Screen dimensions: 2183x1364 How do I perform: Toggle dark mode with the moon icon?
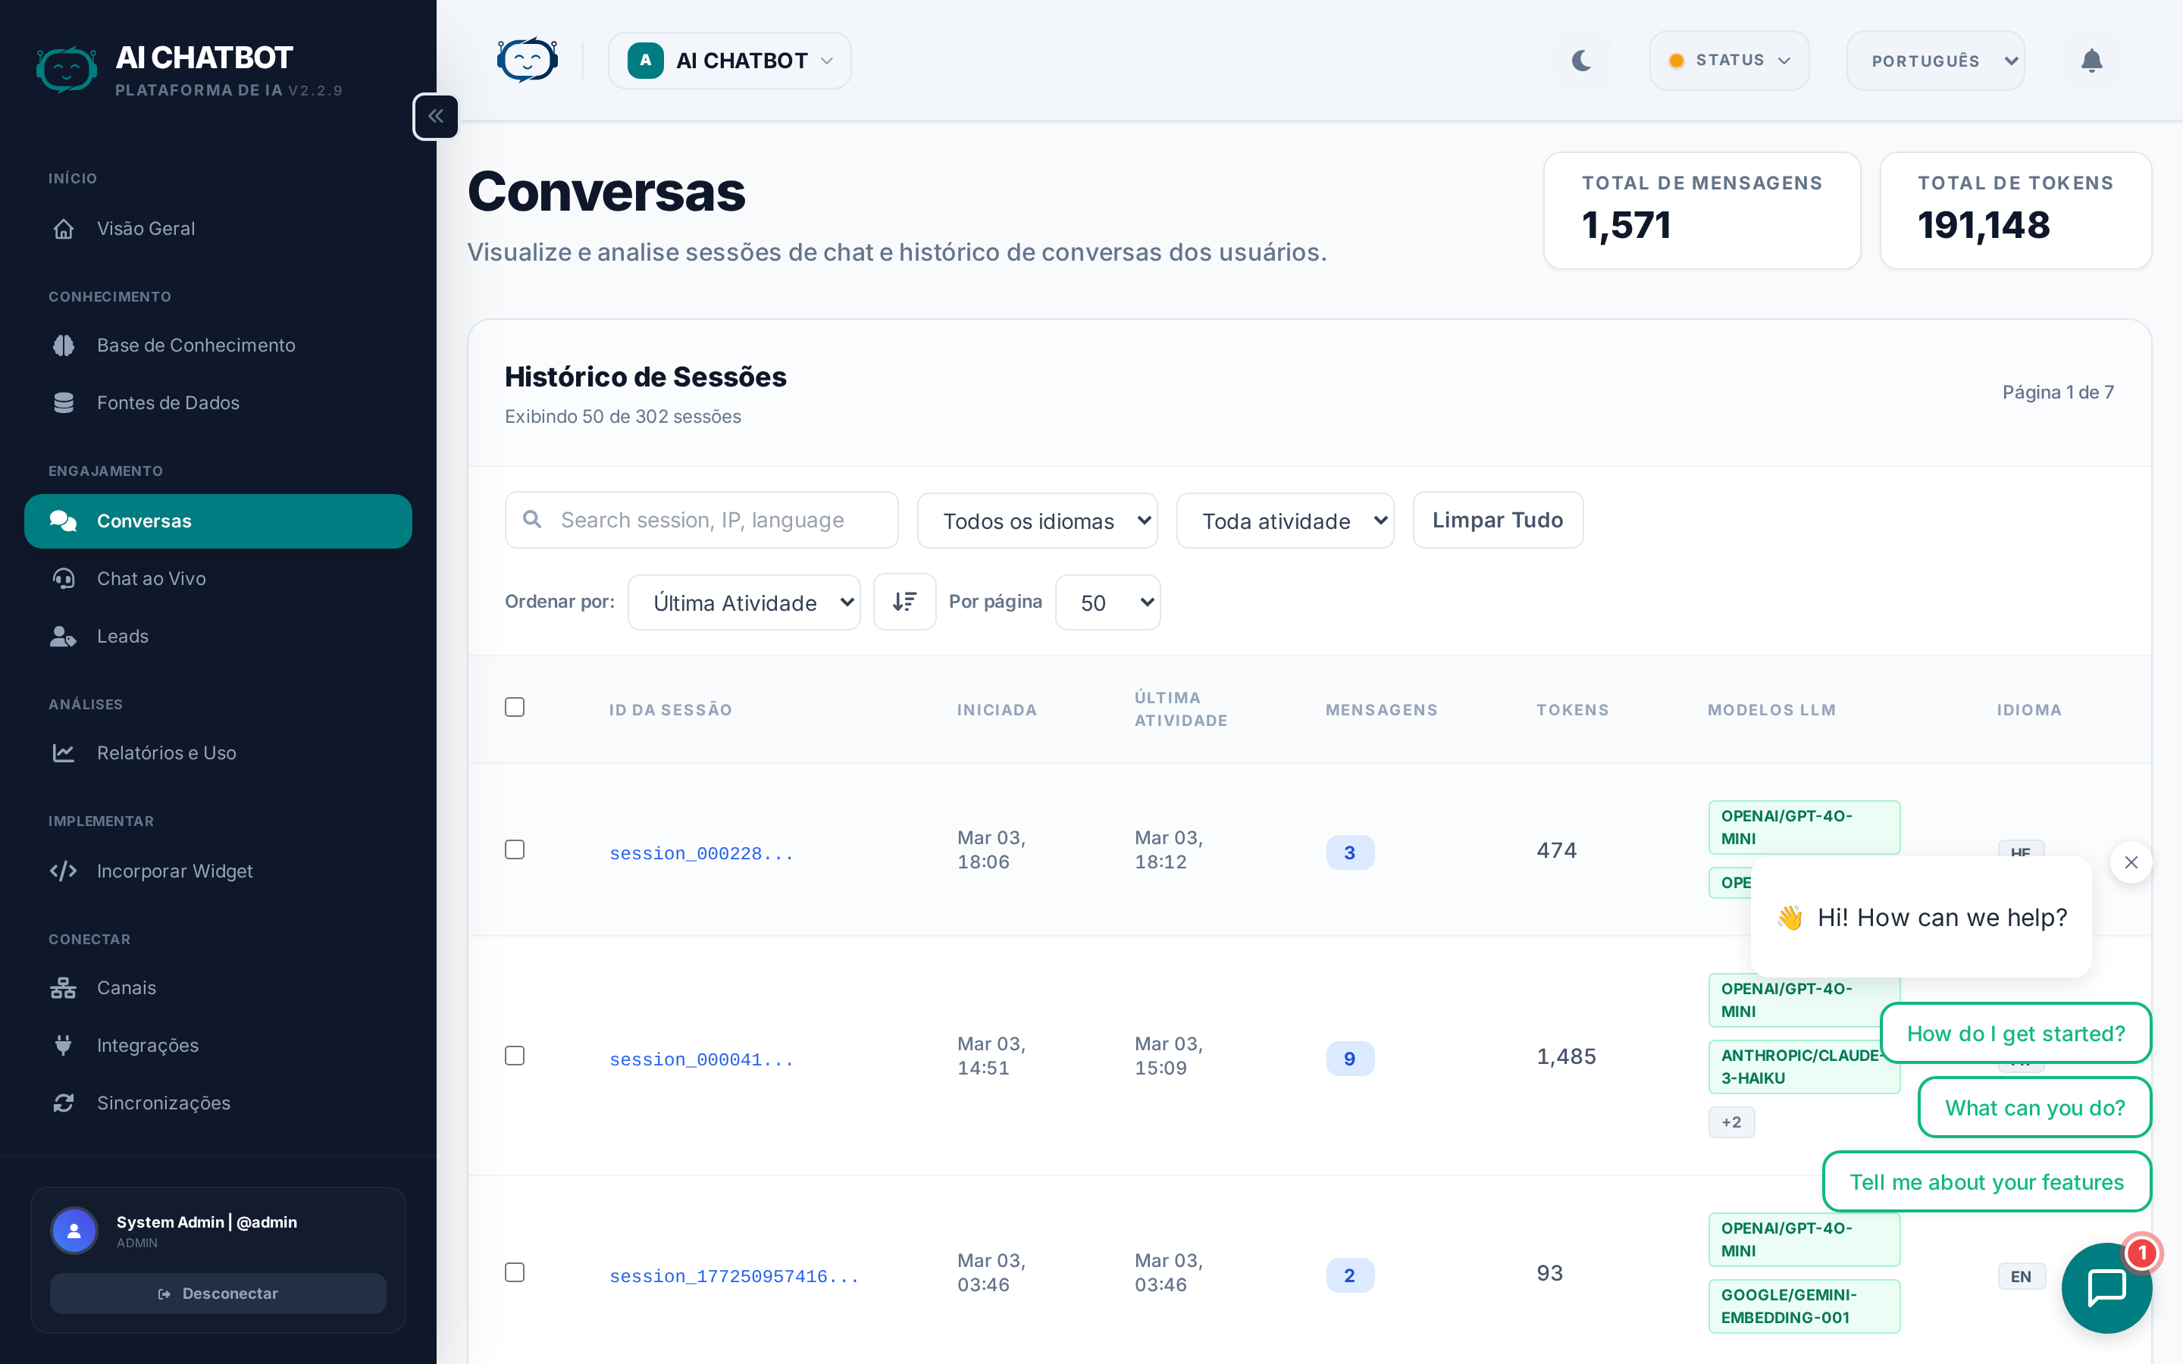pyautogui.click(x=1581, y=61)
